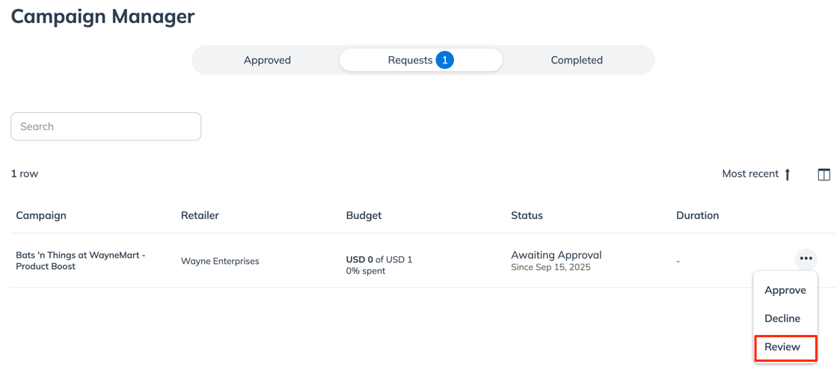
Task: Open the Most recent sort option
Action: click(750, 174)
